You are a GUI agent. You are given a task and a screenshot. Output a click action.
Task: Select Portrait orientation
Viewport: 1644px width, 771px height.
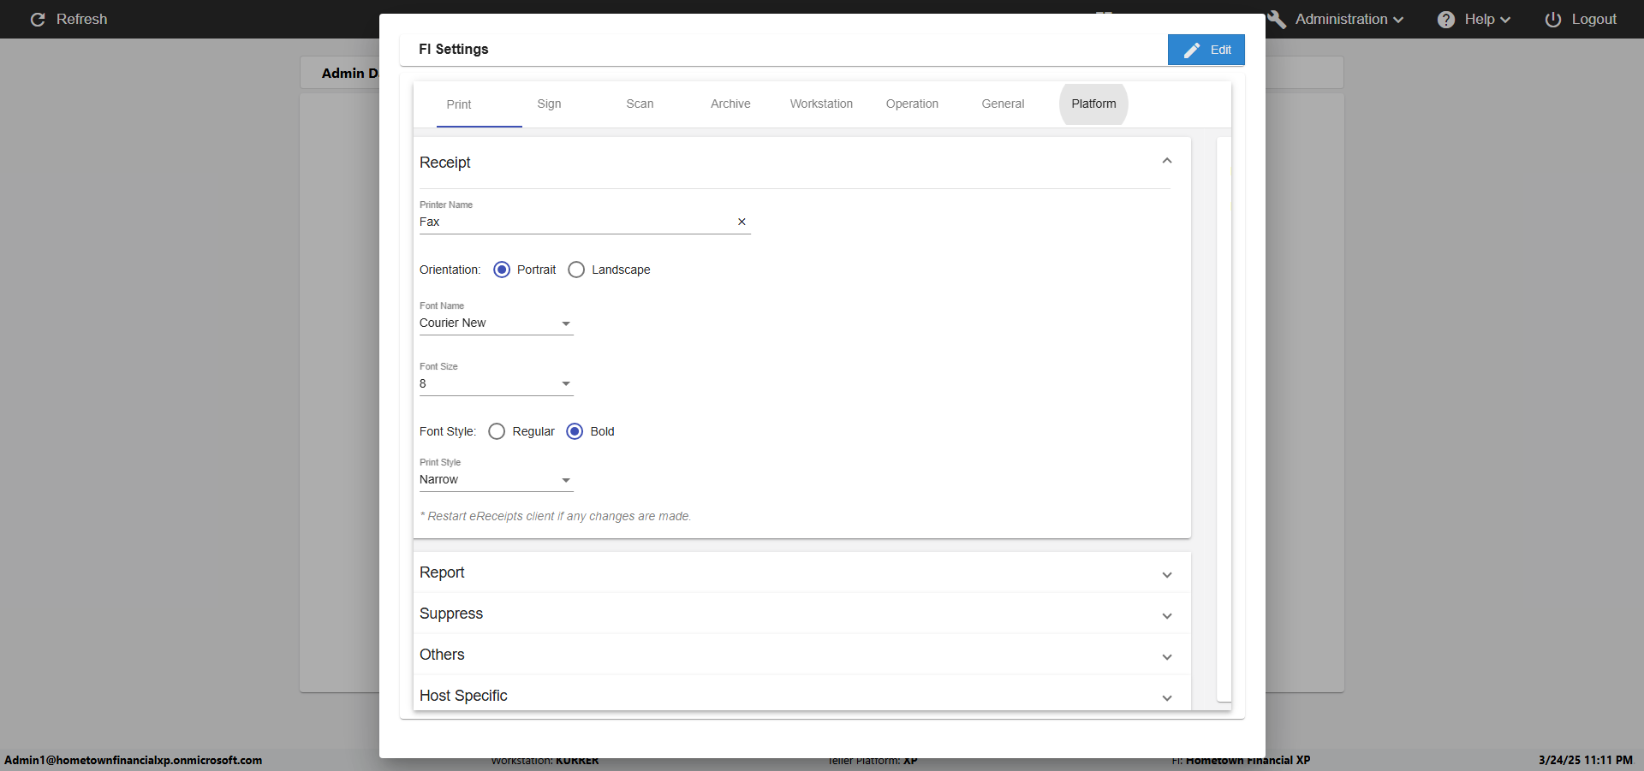click(502, 270)
